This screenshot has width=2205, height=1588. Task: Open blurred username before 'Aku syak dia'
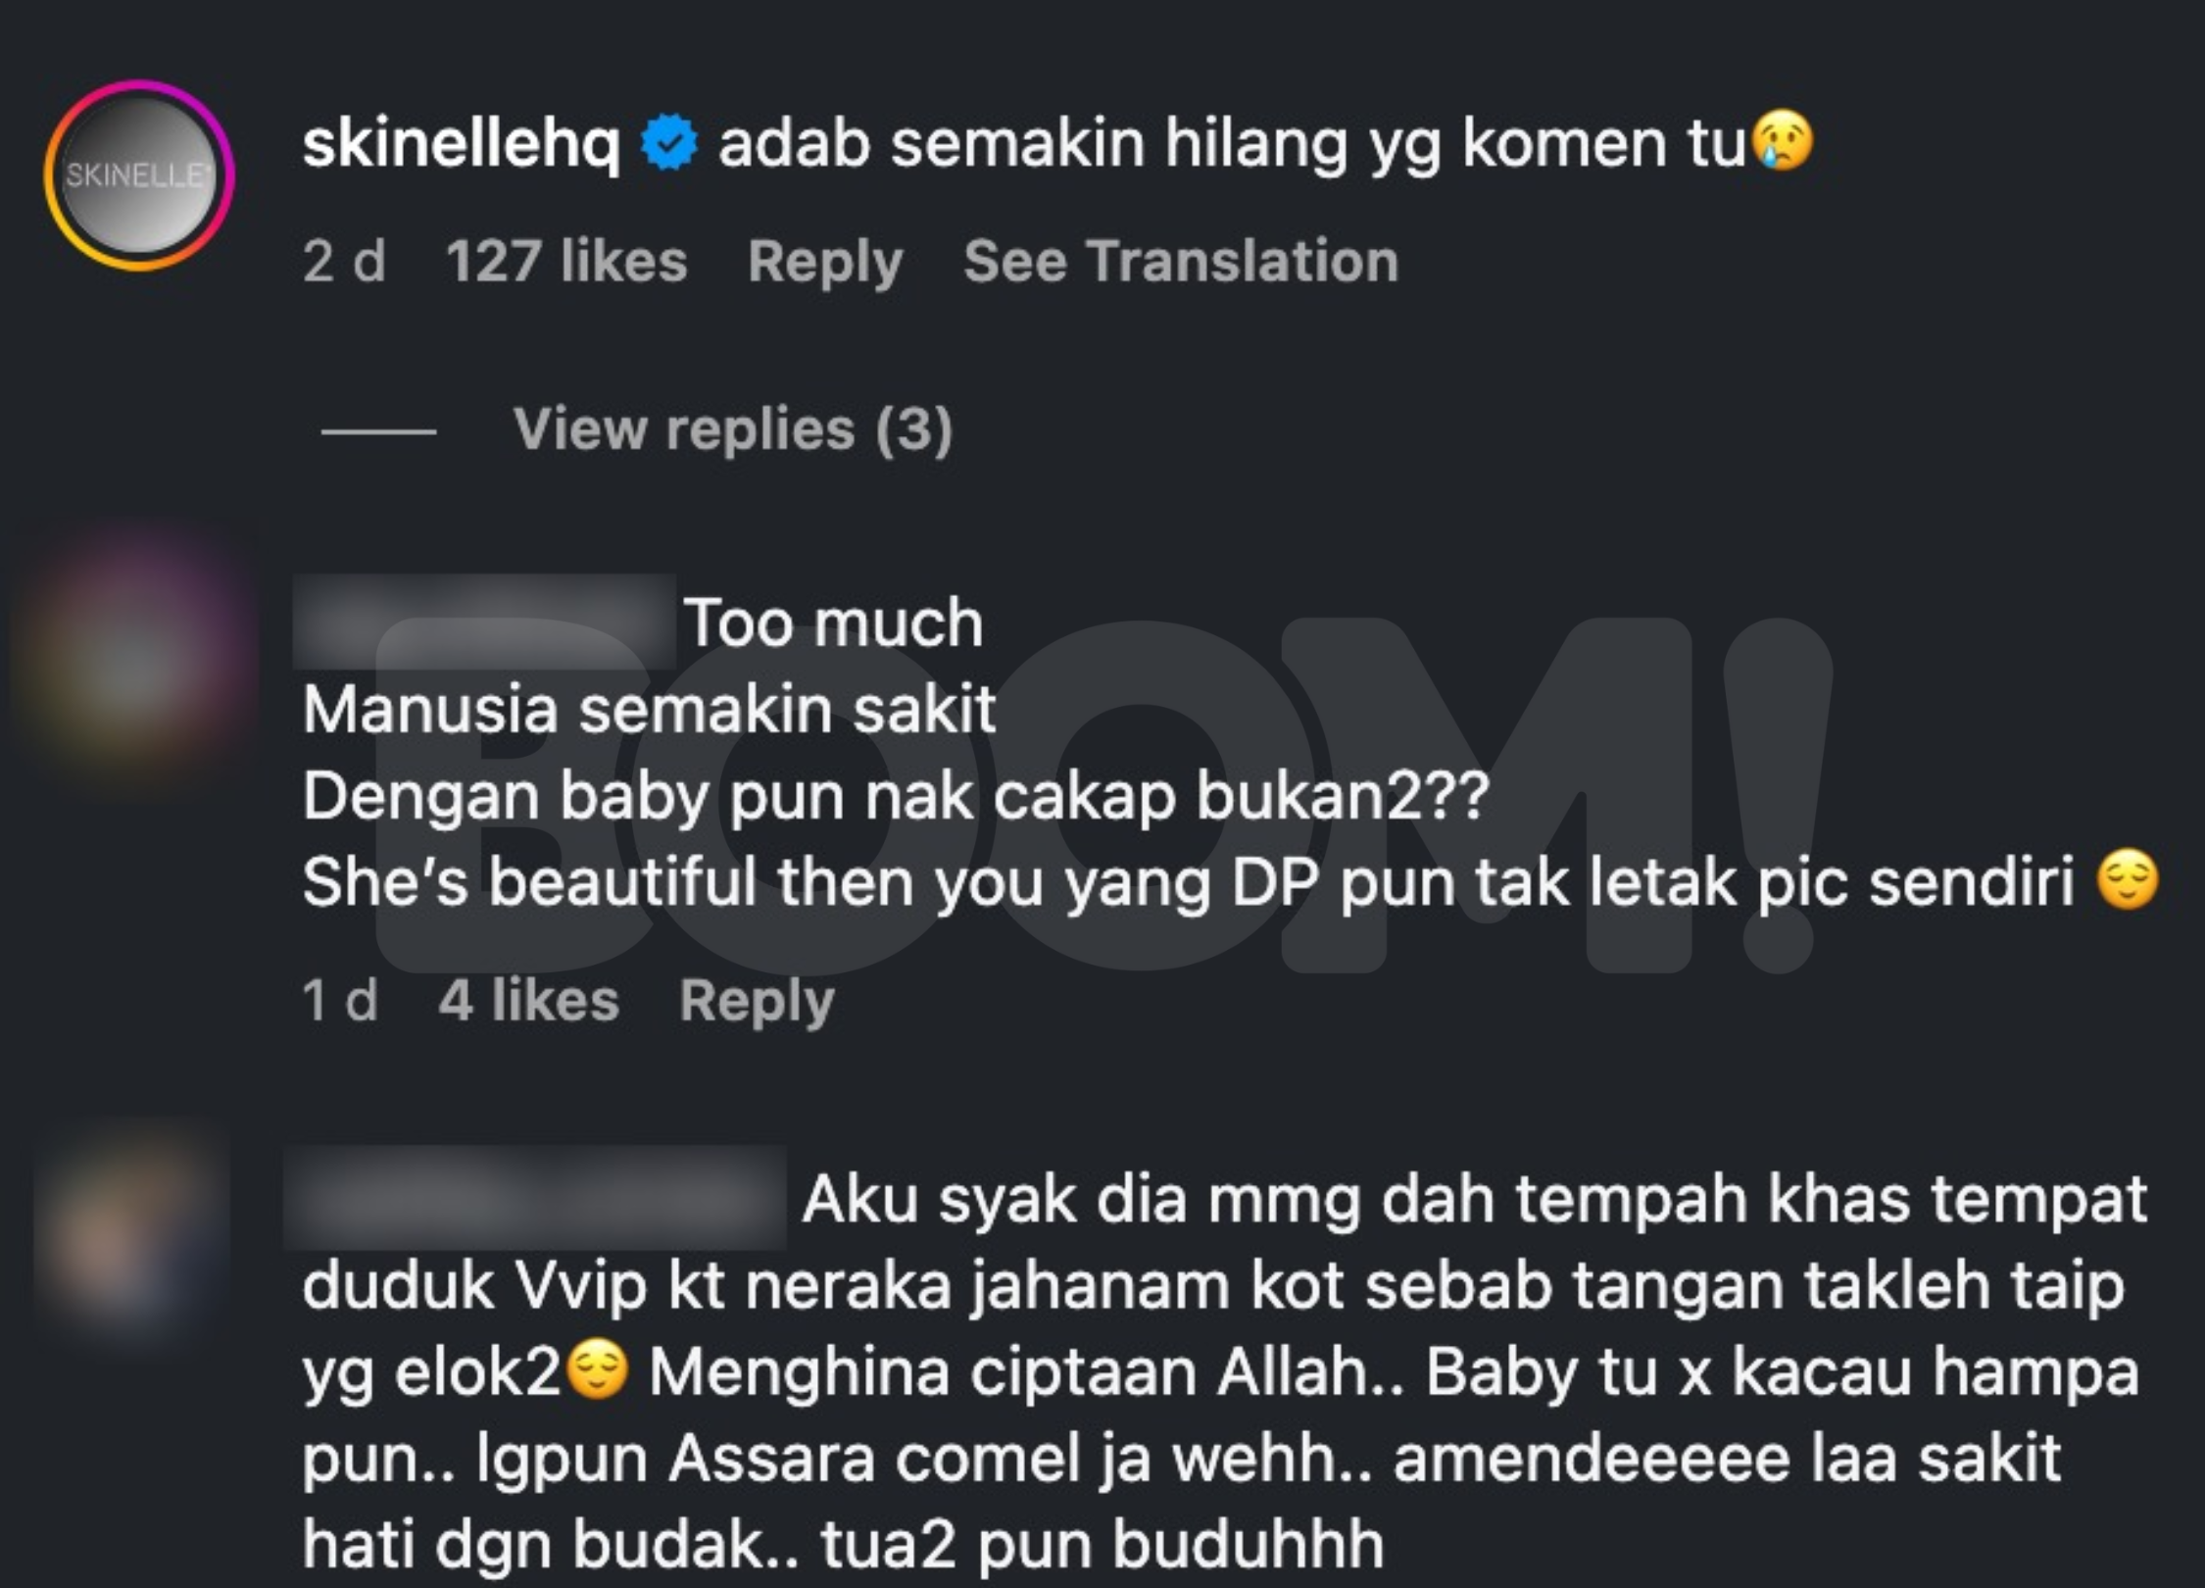pyautogui.click(x=535, y=1197)
